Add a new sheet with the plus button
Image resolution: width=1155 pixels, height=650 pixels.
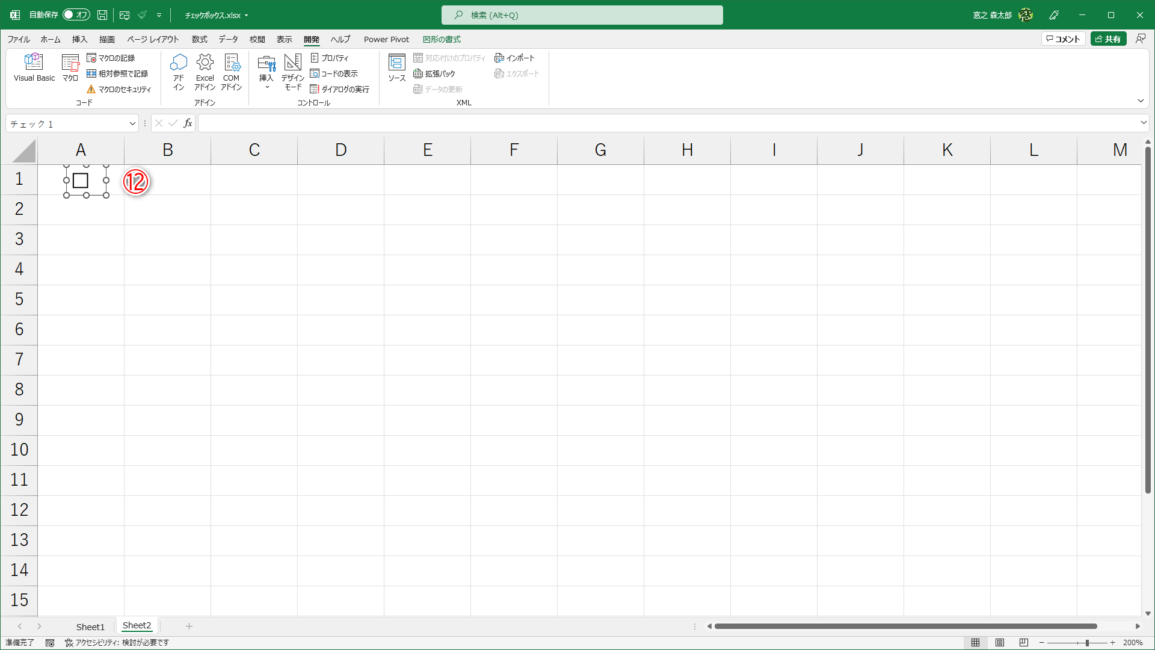(x=189, y=626)
